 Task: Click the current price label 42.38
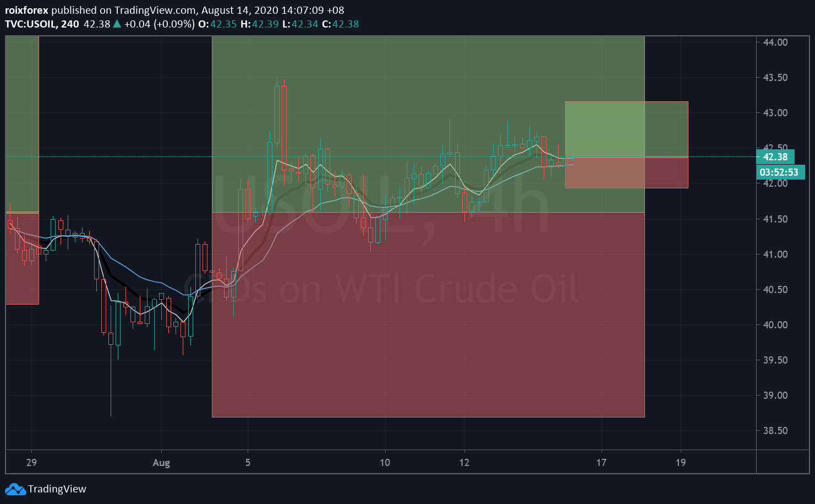(x=775, y=157)
